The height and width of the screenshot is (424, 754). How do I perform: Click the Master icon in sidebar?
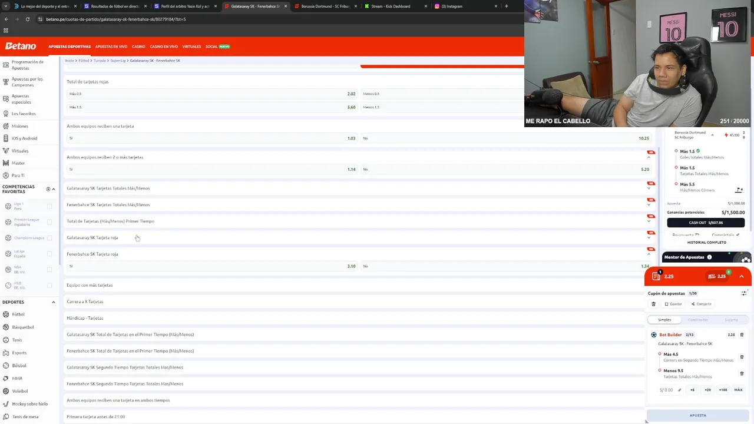pos(6,163)
